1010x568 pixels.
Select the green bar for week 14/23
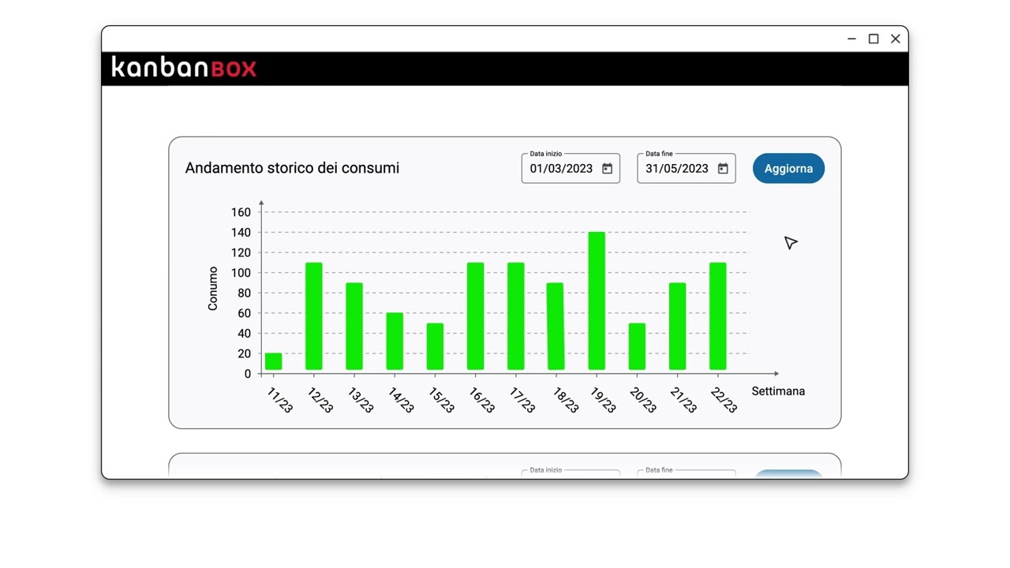[395, 342]
